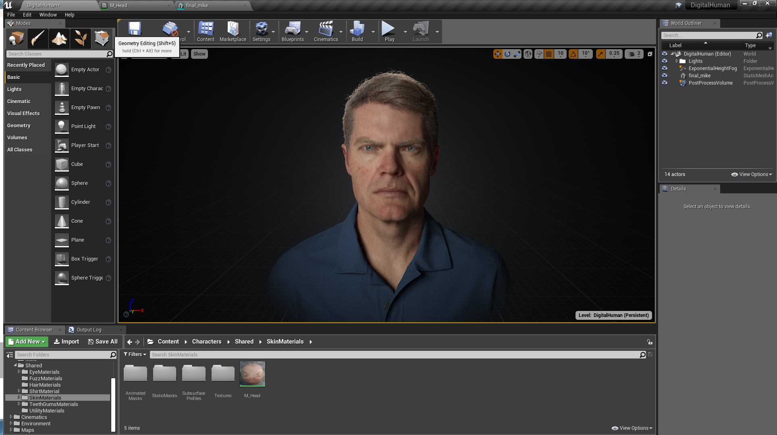The image size is (777, 435).
Task: Open the Window menu
Action: [48, 14]
